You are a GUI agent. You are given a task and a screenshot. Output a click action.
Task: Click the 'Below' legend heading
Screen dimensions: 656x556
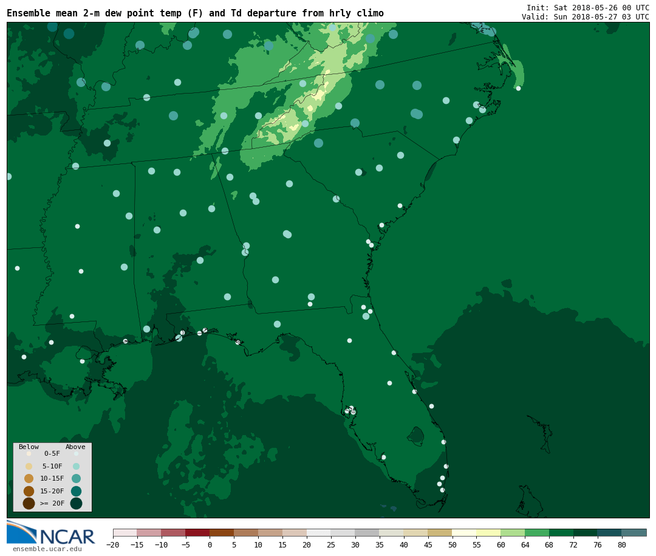point(29,447)
